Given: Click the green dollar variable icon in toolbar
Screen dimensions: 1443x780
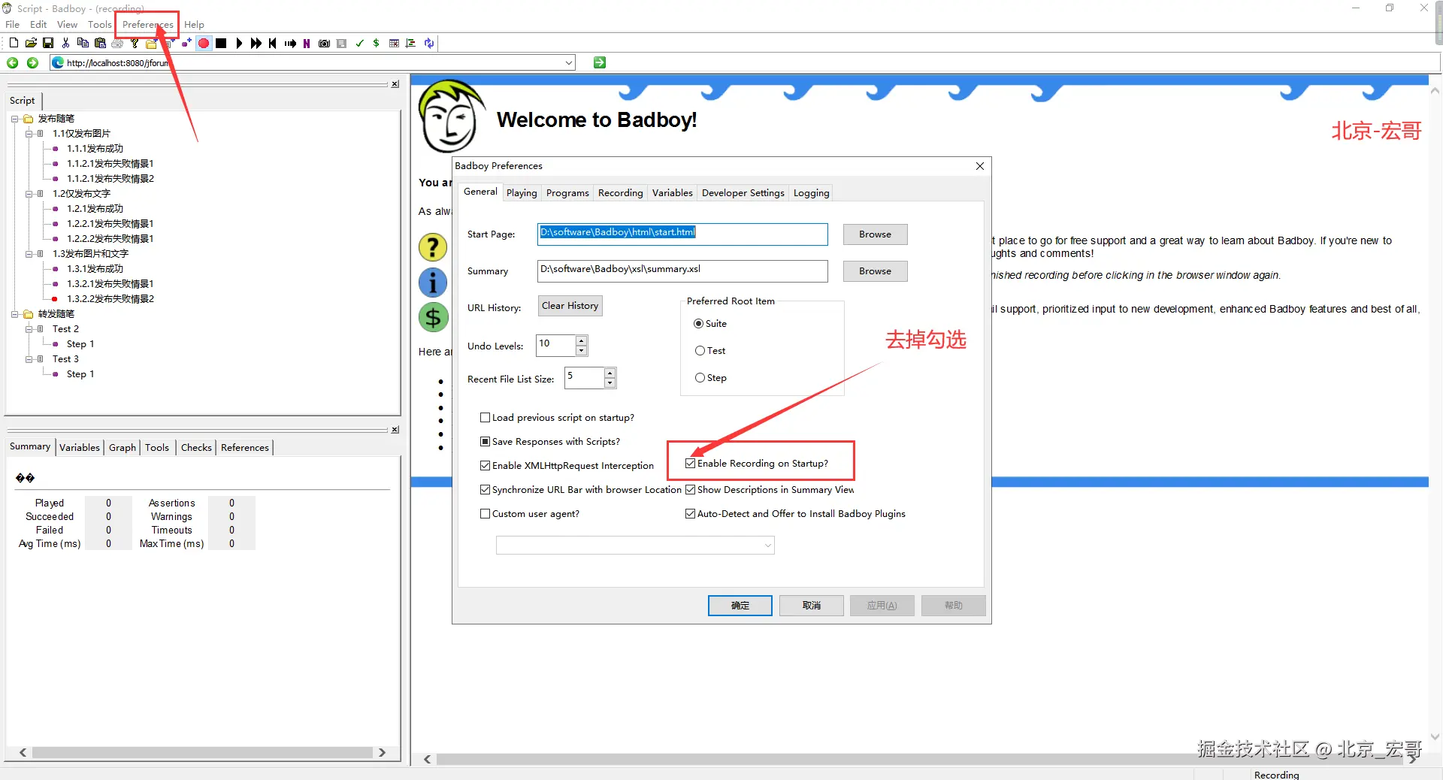Looking at the screenshot, I should click(376, 43).
